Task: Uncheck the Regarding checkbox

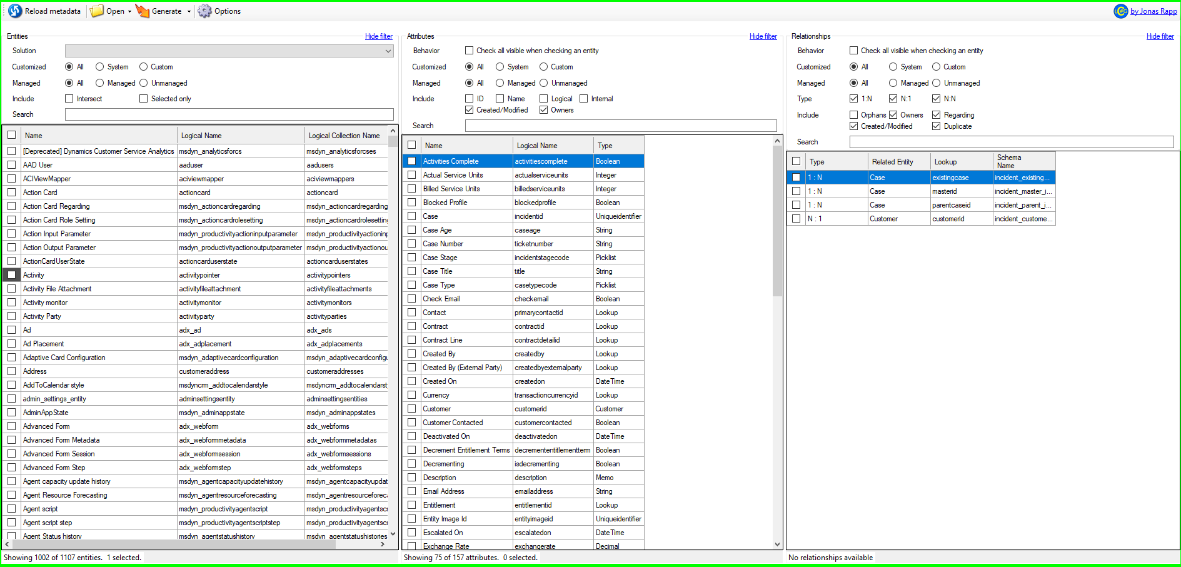Action: coord(937,115)
